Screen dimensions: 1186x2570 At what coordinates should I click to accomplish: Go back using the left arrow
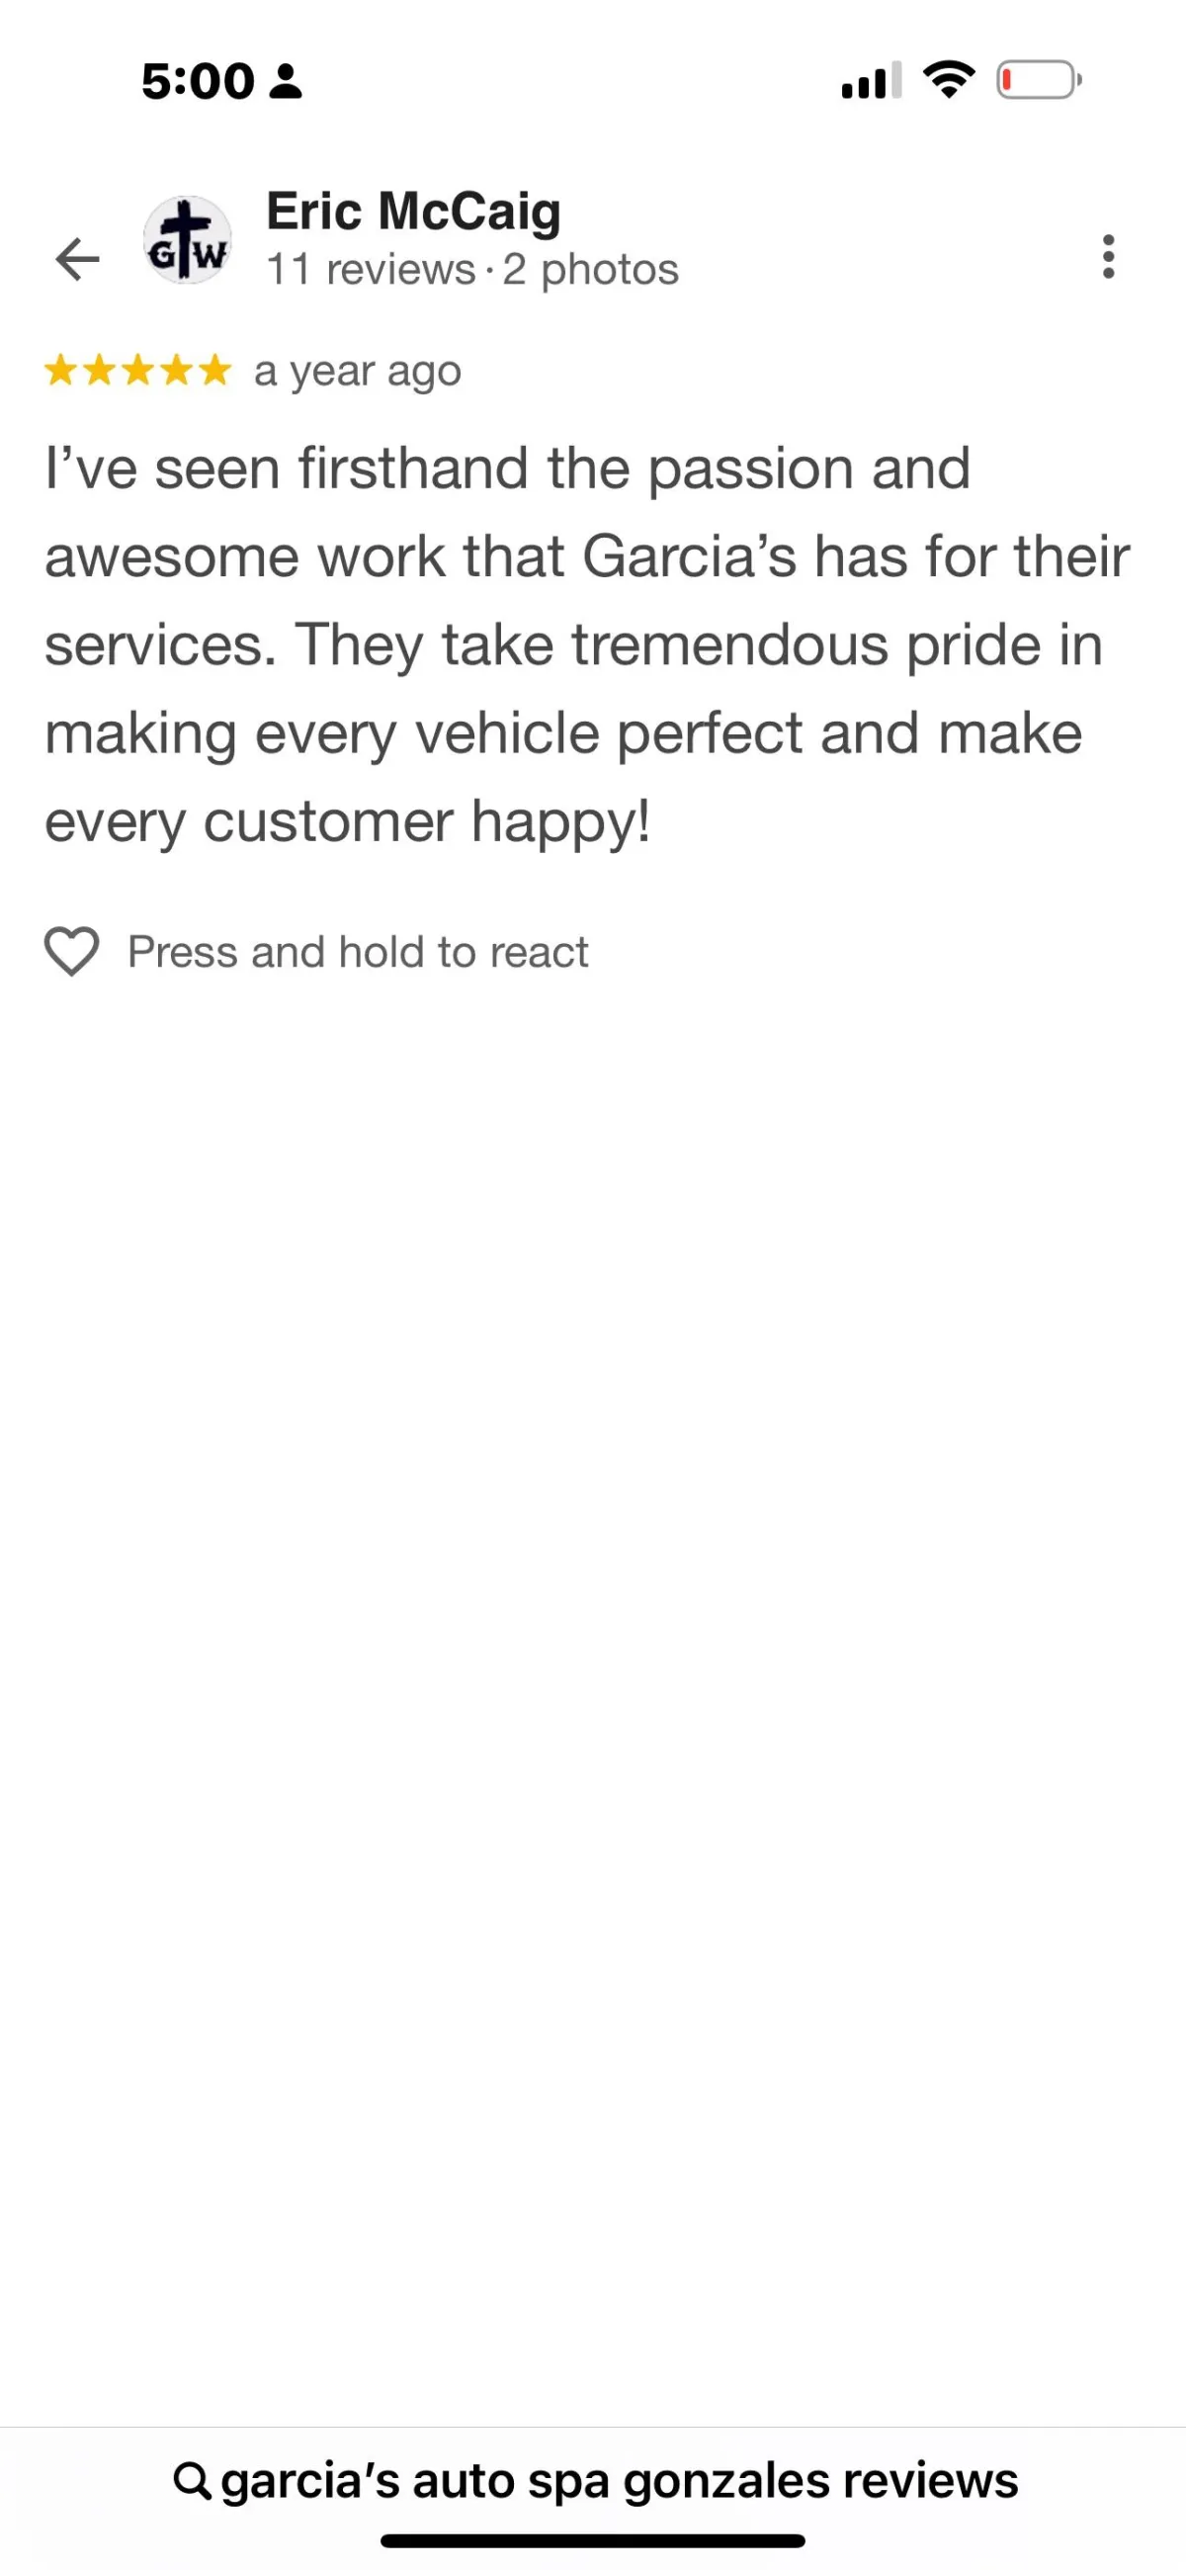click(x=77, y=259)
